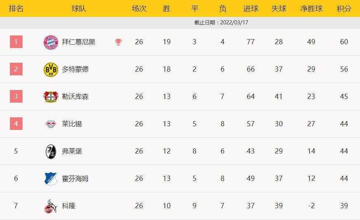Select the 莱比锡 team name
Screen dimensions: 360x220
(72, 124)
